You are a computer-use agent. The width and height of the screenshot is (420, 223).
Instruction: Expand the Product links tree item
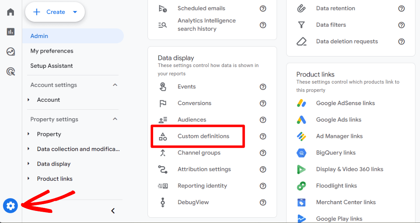coord(29,179)
